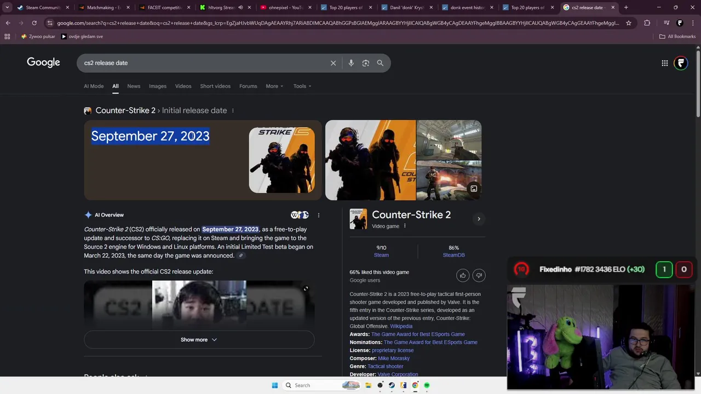Open the bookmarks apps grid shortcut
Image resolution: width=701 pixels, height=394 pixels.
pyautogui.click(x=7, y=36)
